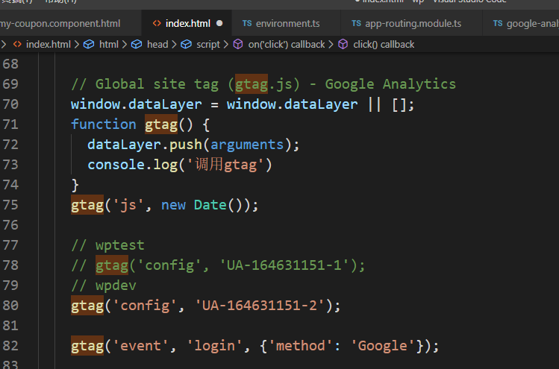Viewport: 559px width, 369px height.
Task: Open the google-analytics TS tab
Action: point(521,24)
